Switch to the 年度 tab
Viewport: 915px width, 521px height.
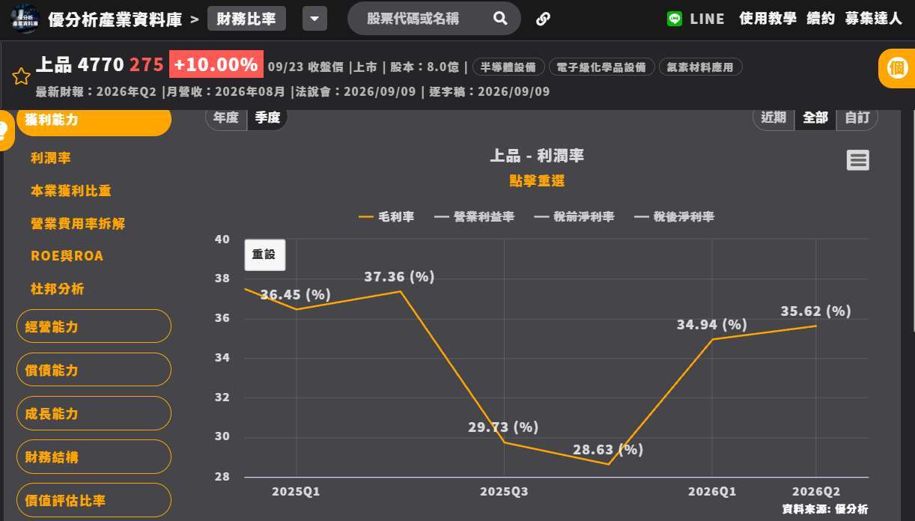tap(226, 118)
